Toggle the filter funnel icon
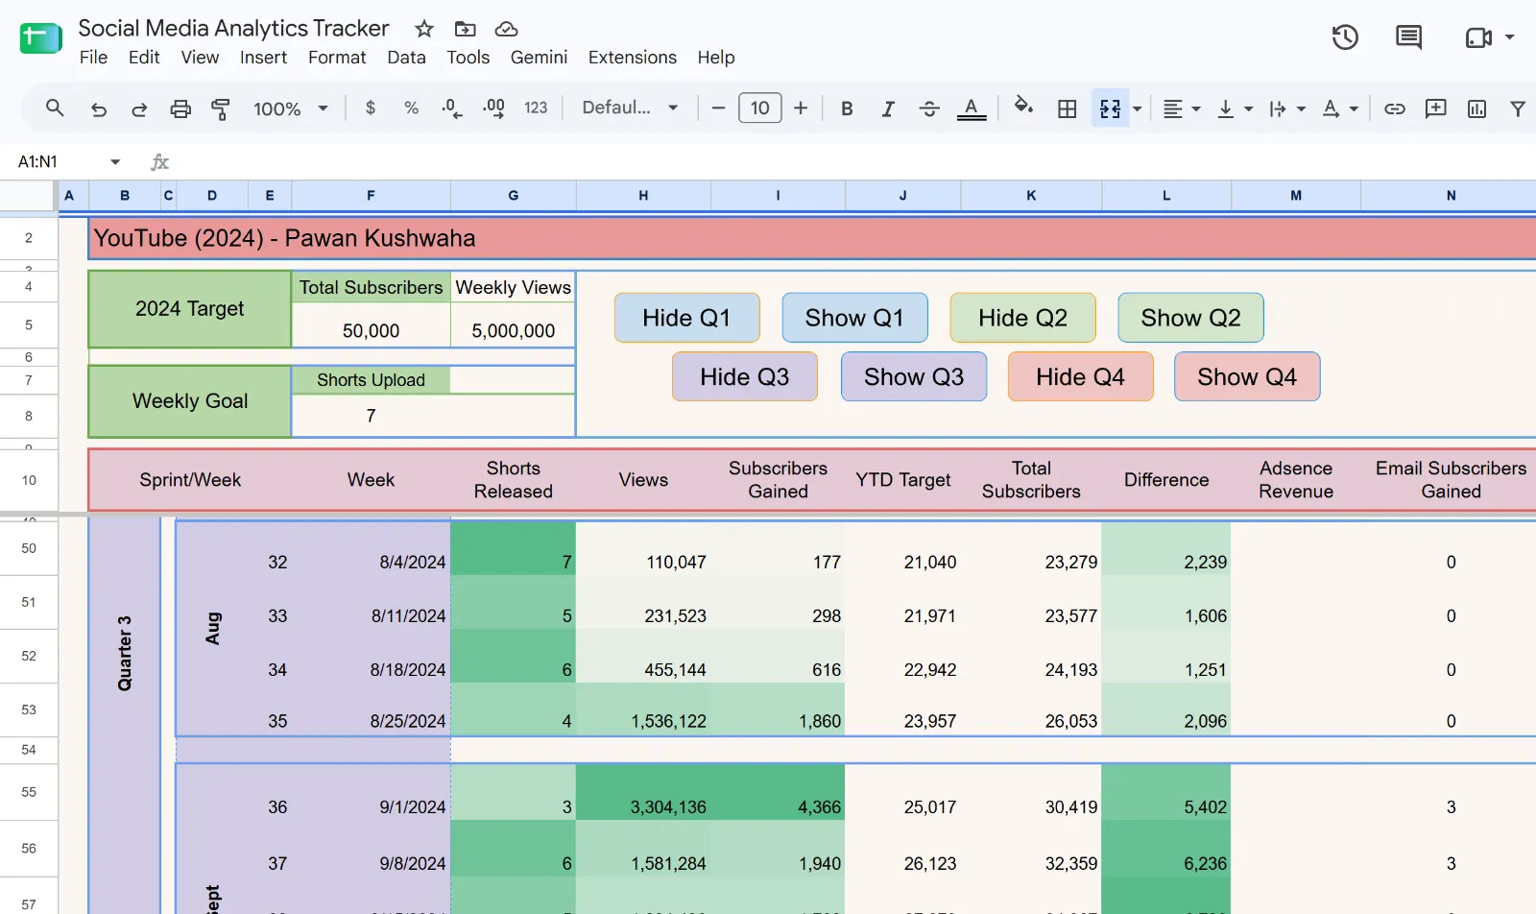The width and height of the screenshot is (1536, 914). coord(1518,108)
